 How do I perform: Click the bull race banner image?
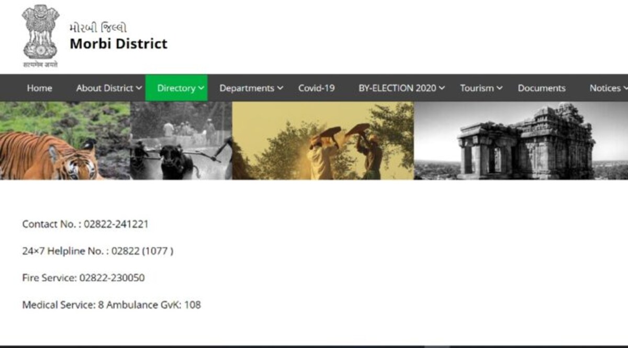[x=181, y=140]
